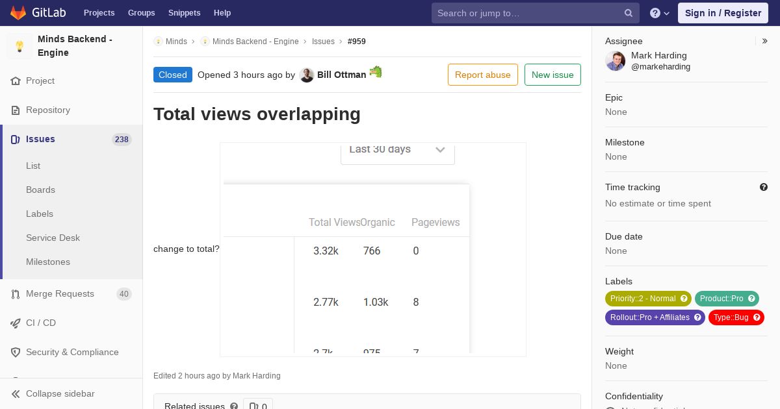
Task: Open the Bill Ottman author link
Action: point(341,75)
